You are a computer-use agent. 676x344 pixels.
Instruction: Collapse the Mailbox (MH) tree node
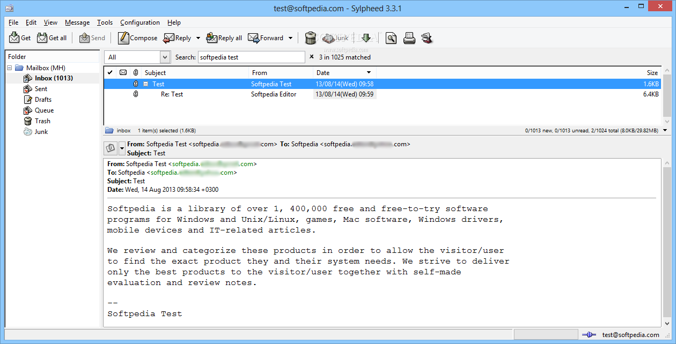pos(10,68)
